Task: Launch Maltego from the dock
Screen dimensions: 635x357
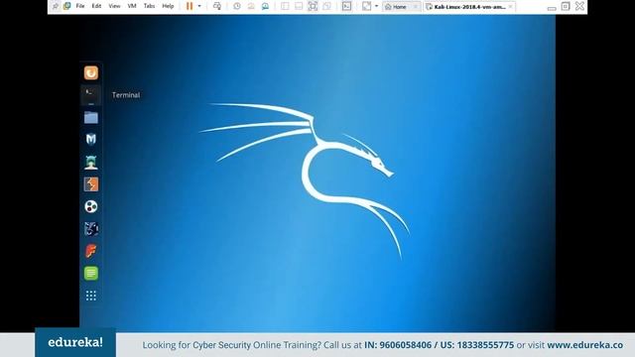Action: pos(91,229)
